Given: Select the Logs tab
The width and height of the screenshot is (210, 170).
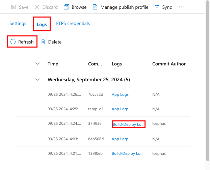Looking at the screenshot, I should (42, 24).
